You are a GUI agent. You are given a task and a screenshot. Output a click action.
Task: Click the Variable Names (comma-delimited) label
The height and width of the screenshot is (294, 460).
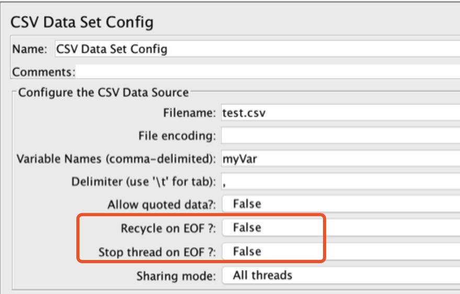(116, 159)
